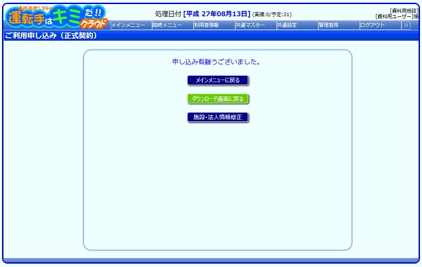
Task: Click the 運転手はキミだ!! クラウド logo
Action: coord(57,18)
